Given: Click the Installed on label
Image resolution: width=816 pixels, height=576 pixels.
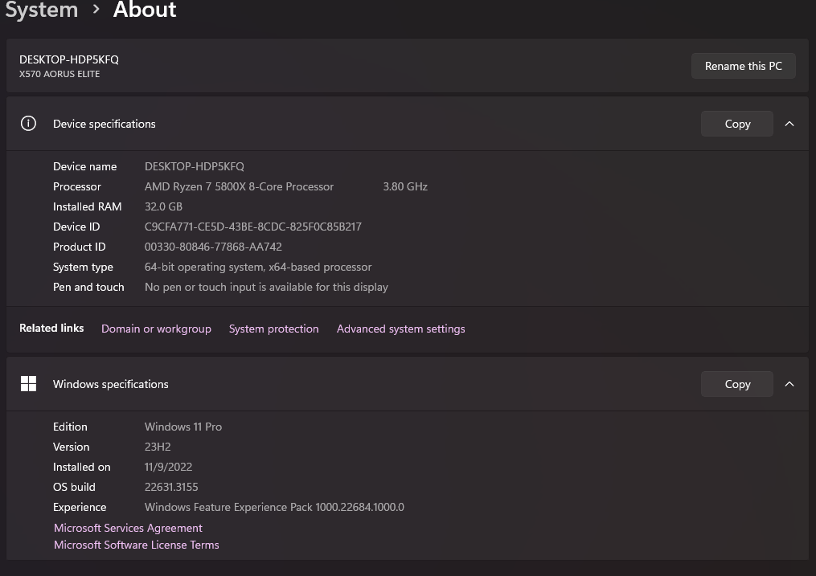Looking at the screenshot, I should 82,467.
